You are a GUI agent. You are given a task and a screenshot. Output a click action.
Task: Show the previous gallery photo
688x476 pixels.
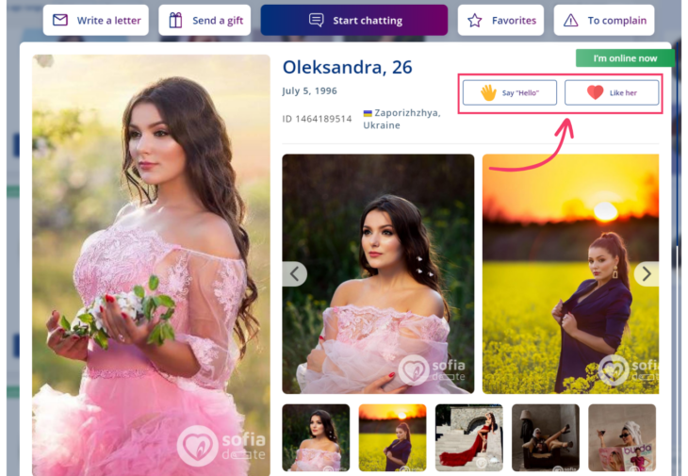coord(294,274)
